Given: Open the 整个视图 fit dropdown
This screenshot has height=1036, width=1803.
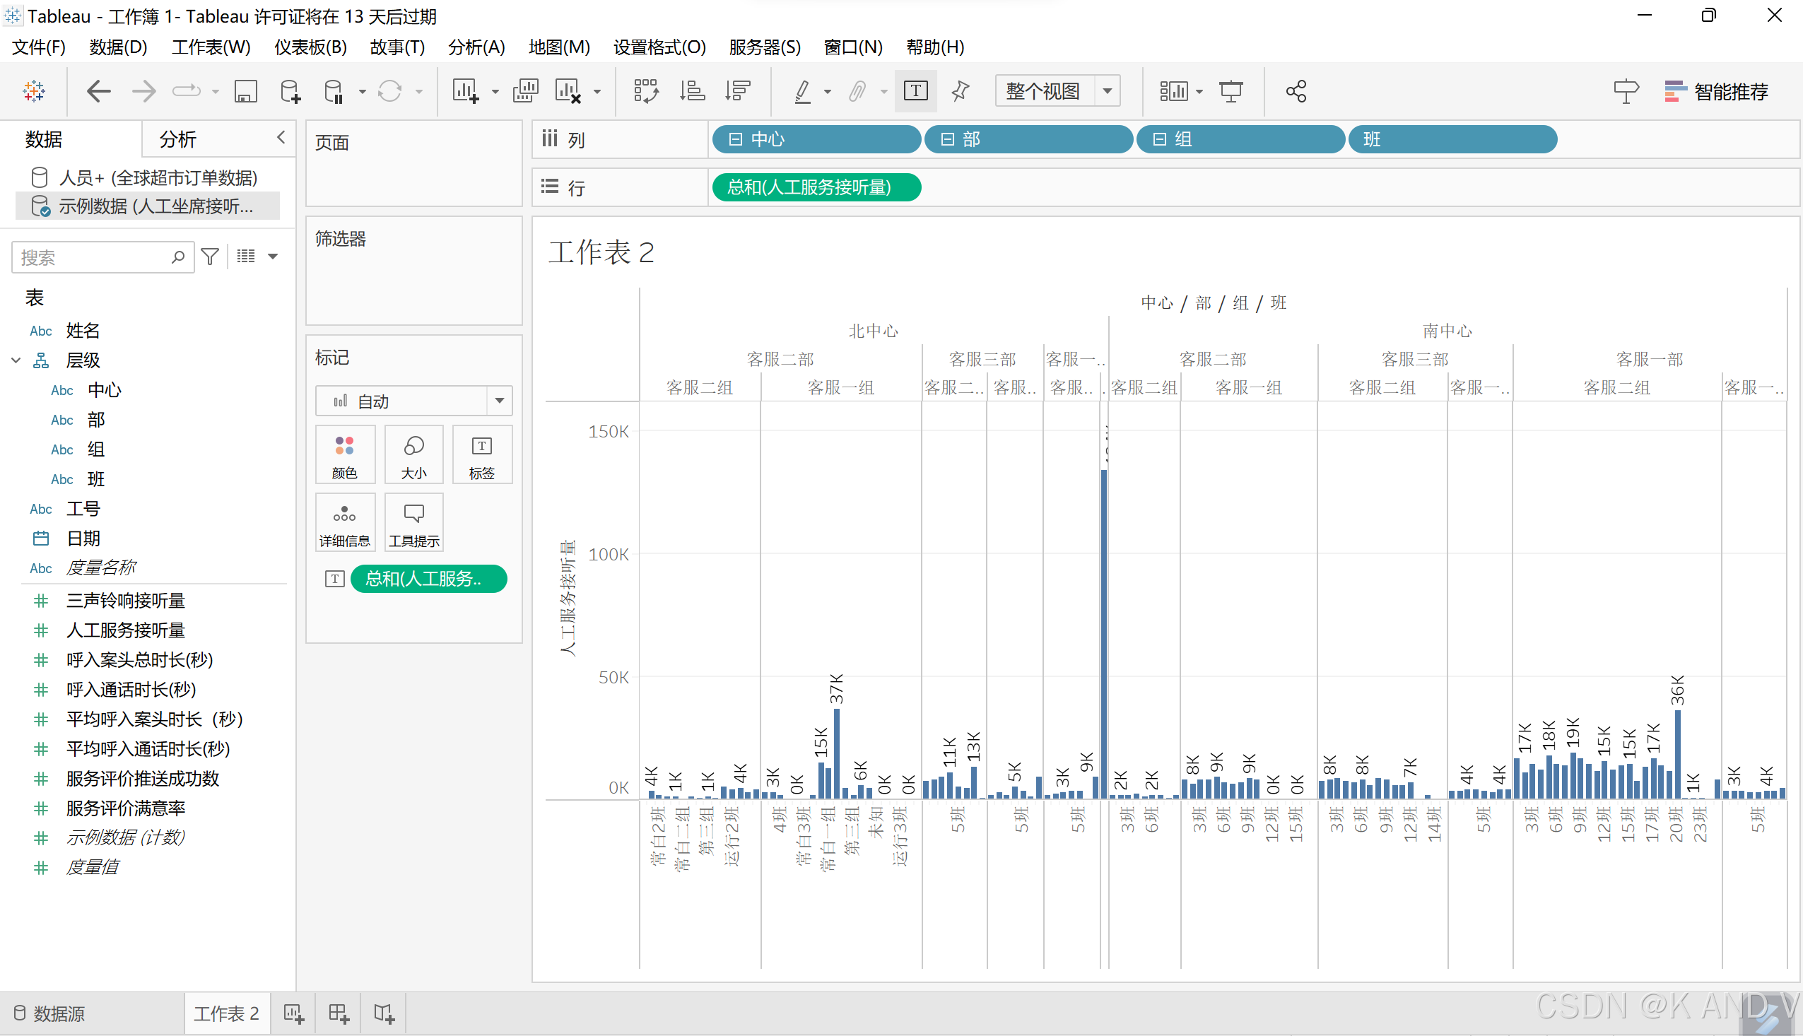Looking at the screenshot, I should (x=1107, y=91).
